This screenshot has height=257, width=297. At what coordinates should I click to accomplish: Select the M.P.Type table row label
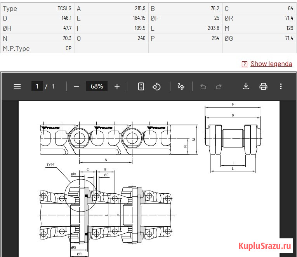(16, 49)
